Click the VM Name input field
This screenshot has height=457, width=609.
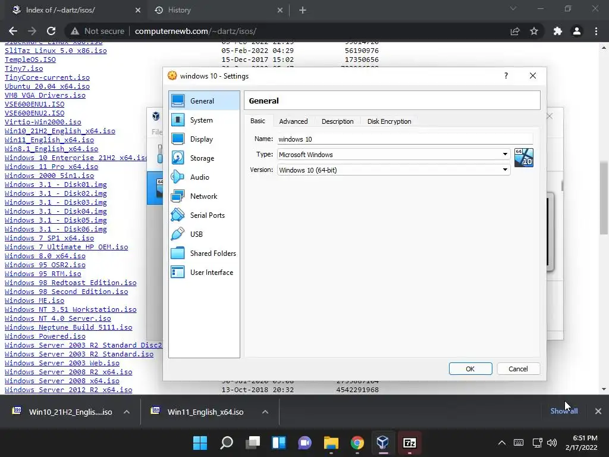point(404,139)
